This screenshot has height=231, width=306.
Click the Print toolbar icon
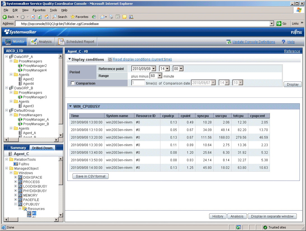point(111,17)
